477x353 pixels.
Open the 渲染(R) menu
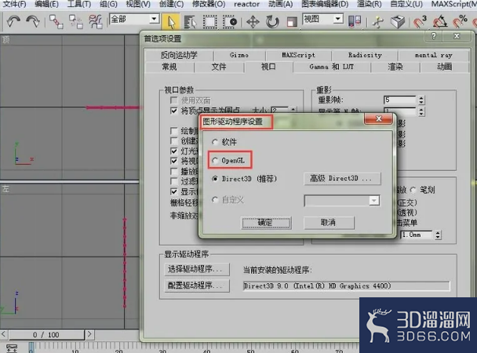pos(369,4)
